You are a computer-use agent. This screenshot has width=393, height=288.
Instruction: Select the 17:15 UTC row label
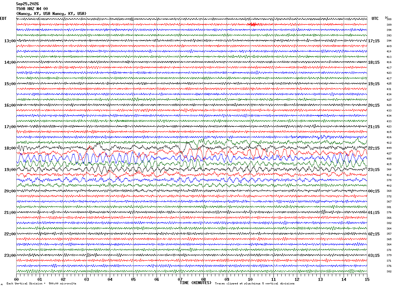click(x=374, y=41)
